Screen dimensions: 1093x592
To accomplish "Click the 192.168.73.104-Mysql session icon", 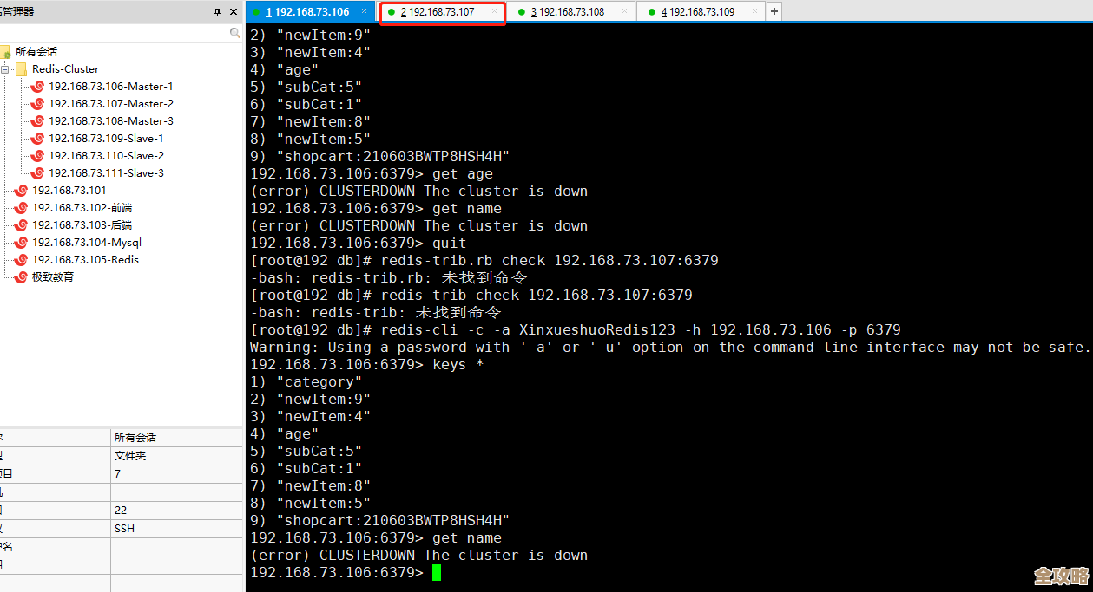I will (21, 243).
